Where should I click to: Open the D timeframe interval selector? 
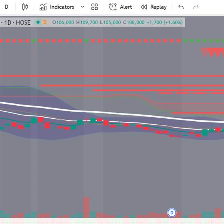click(7, 7)
